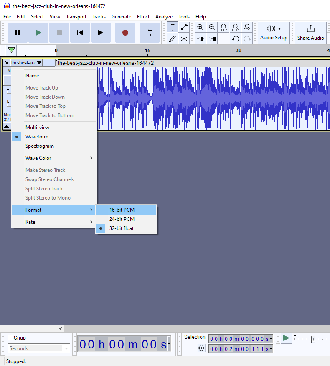The height and width of the screenshot is (366, 330).
Task: Adjust the playback speed slider
Action: click(x=313, y=340)
